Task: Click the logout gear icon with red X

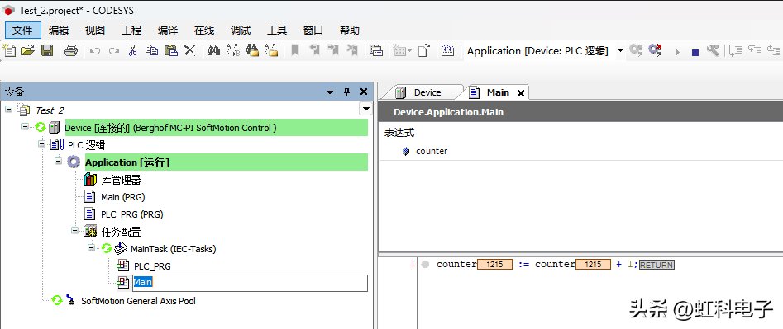Action: pyautogui.click(x=655, y=50)
